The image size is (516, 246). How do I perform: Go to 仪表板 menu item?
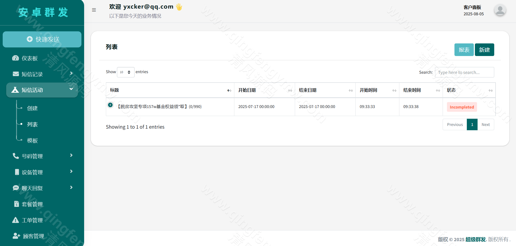(x=42, y=58)
